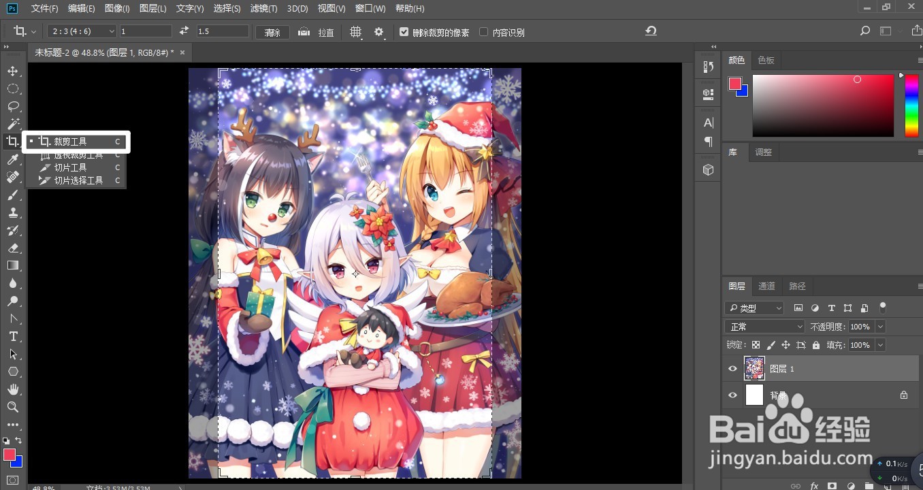Screen dimensions: 923x490
Task: Reset the crop box with undo arrow
Action: [651, 31]
